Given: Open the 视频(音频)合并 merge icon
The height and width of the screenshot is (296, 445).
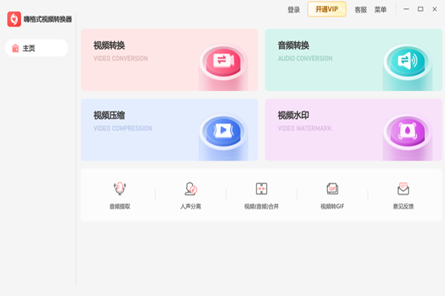Looking at the screenshot, I should point(261,189).
